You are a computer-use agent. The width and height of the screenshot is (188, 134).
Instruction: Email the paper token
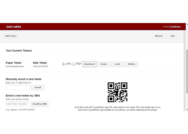pyautogui.click(x=104, y=64)
